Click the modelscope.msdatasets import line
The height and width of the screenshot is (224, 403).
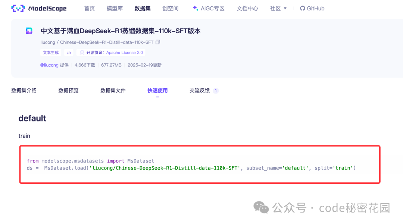[x=90, y=161]
